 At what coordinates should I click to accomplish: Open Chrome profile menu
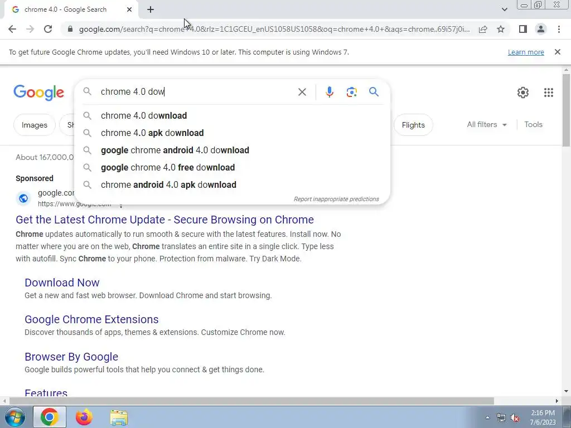pos(541,29)
